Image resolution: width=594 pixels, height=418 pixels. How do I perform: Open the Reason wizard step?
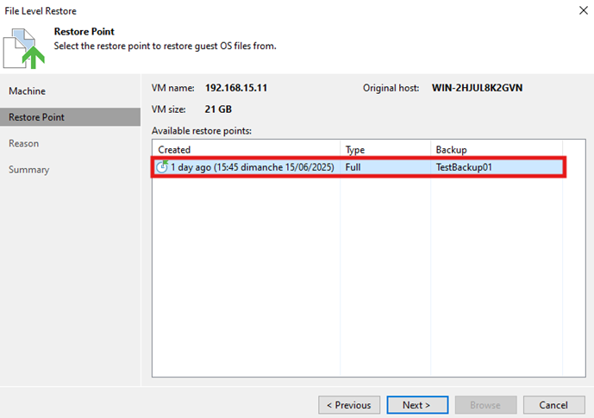click(23, 143)
